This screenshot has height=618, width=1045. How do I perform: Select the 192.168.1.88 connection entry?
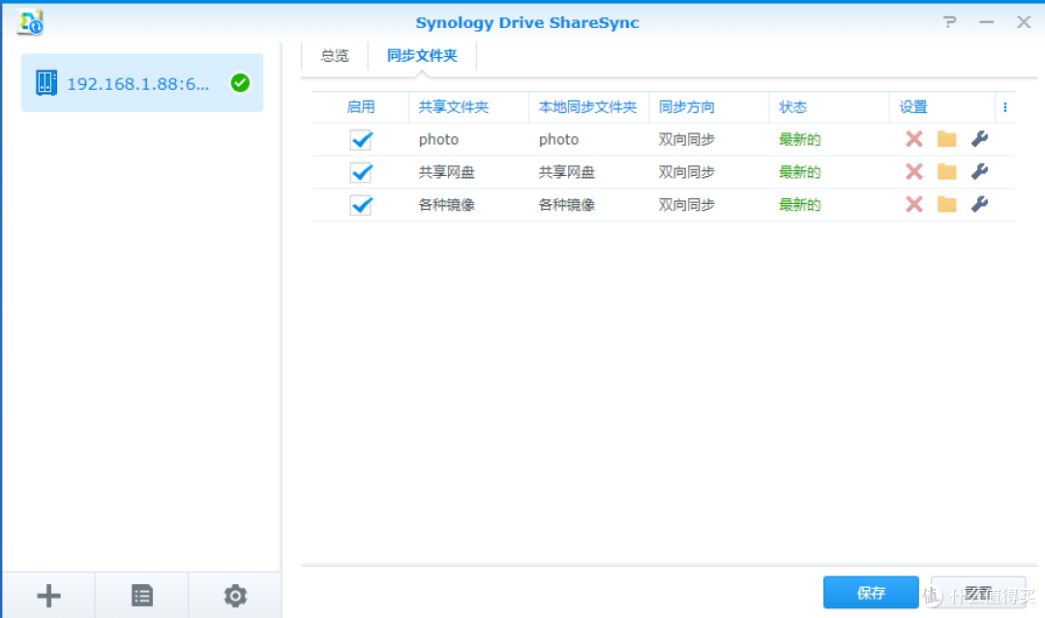pos(142,83)
